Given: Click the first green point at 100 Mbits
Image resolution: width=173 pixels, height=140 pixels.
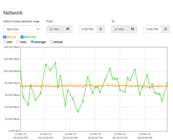Looking at the screenshot, I should [x=21, y=71].
